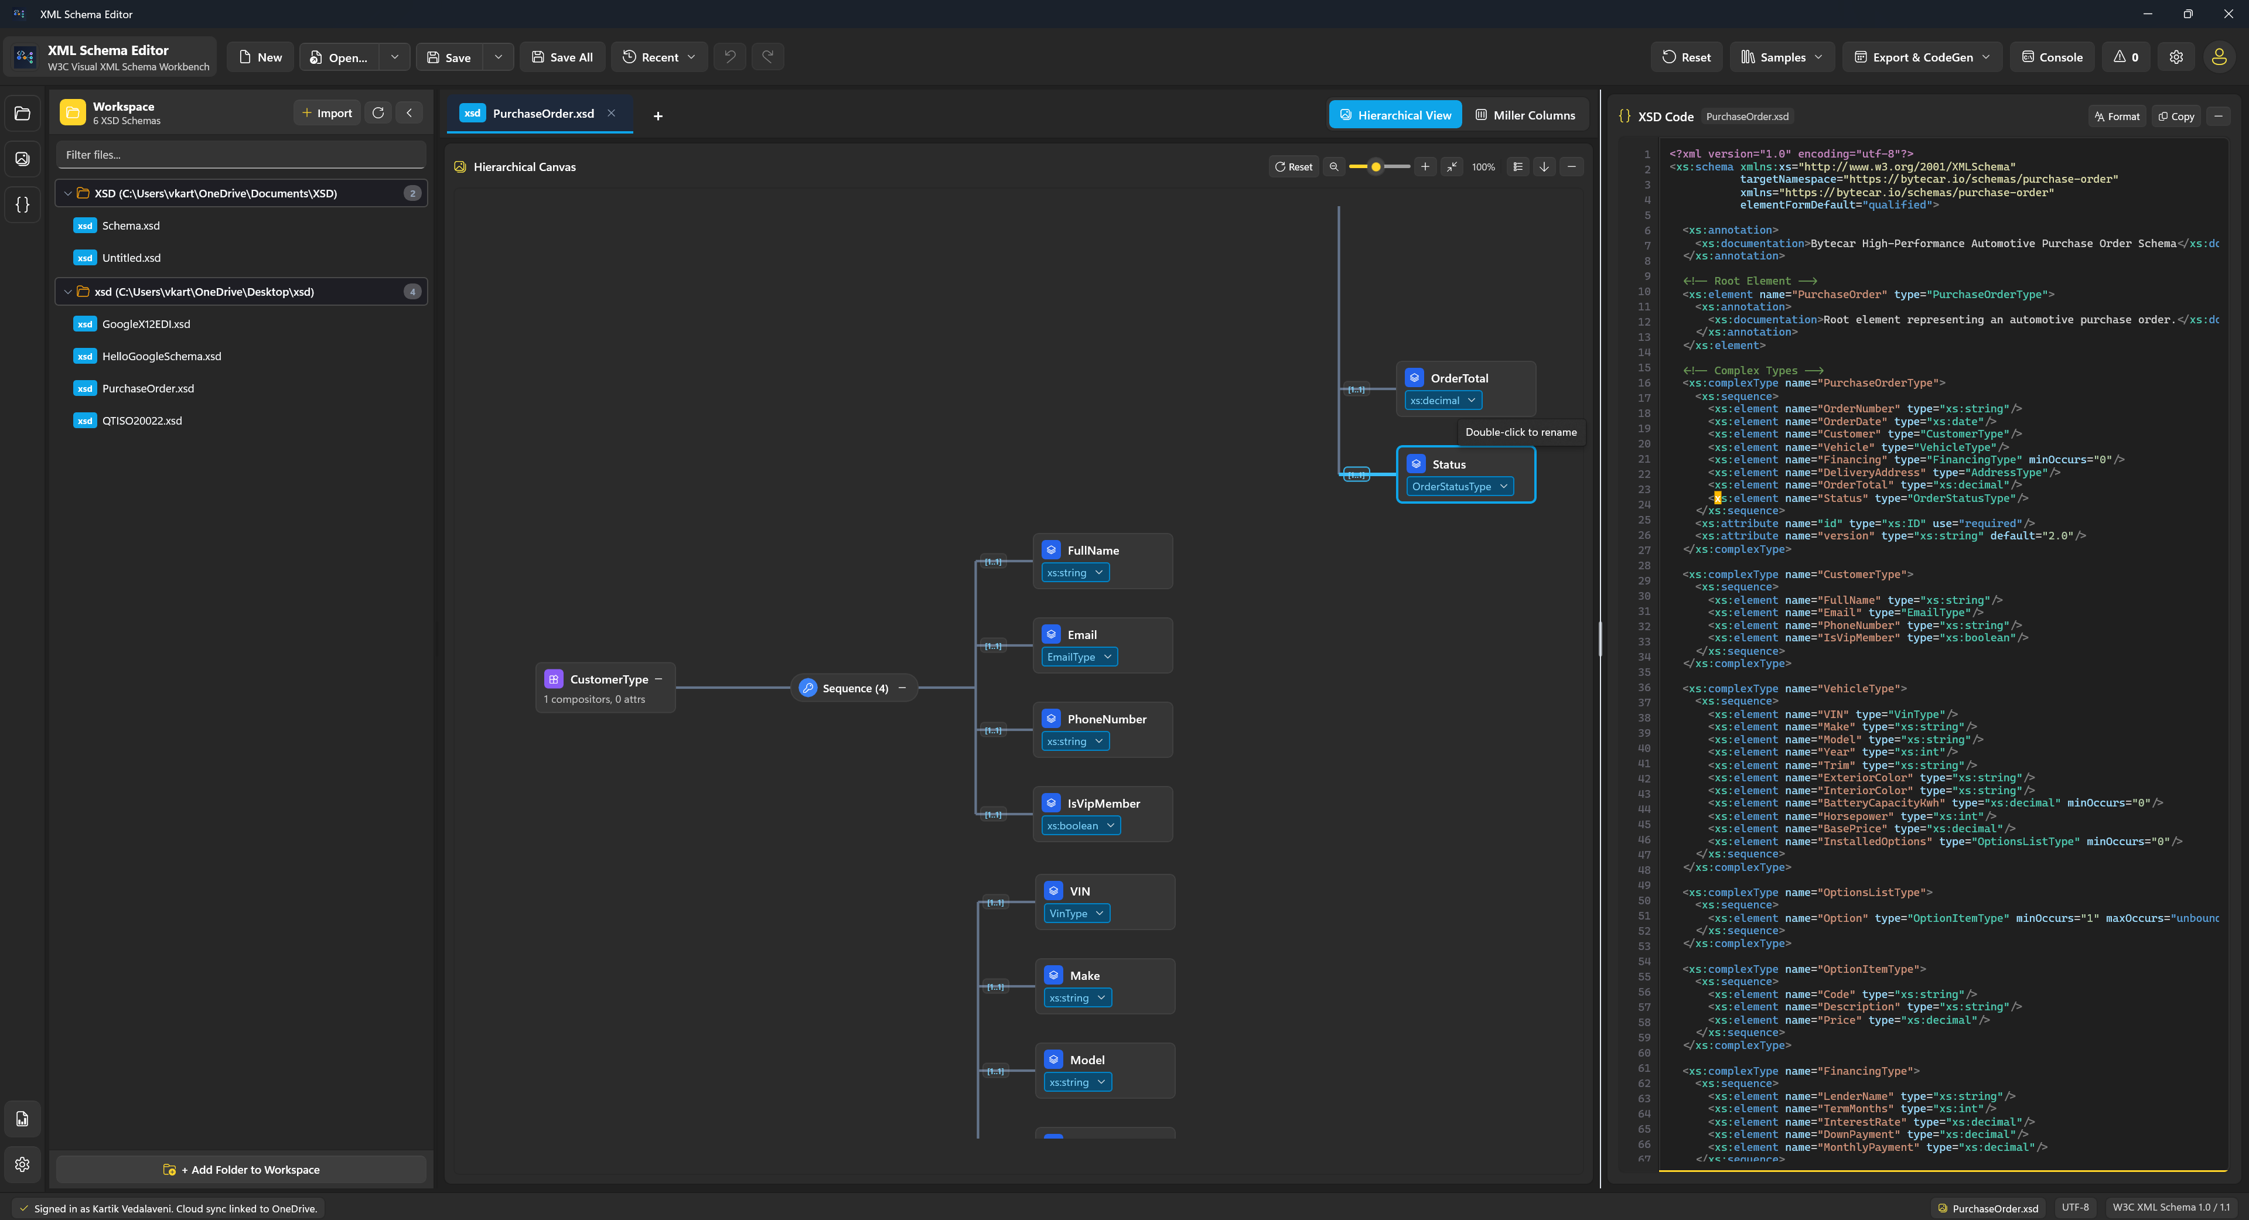Open the user account profile icon
This screenshot has height=1220, width=2249.
coord(2219,57)
